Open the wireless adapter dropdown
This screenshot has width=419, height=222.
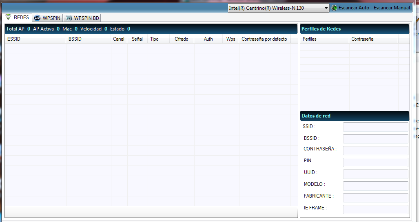tap(326, 8)
